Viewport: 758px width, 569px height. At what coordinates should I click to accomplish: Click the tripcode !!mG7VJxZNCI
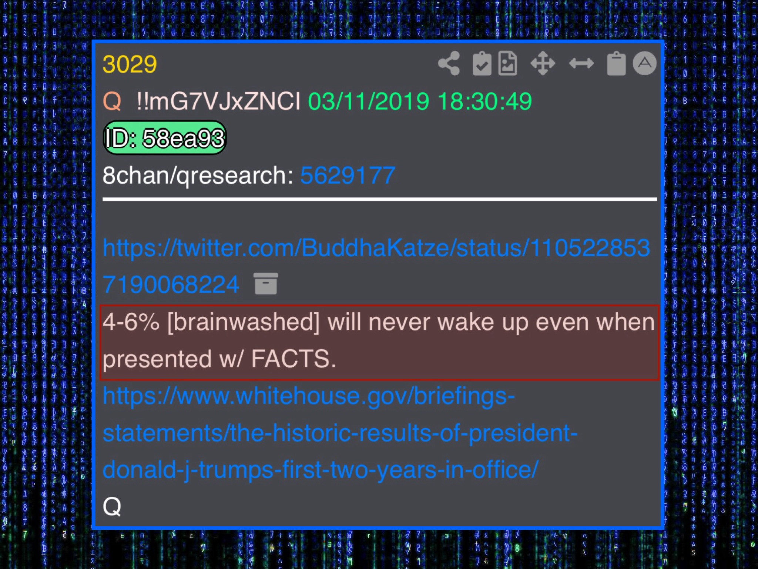pos(218,101)
